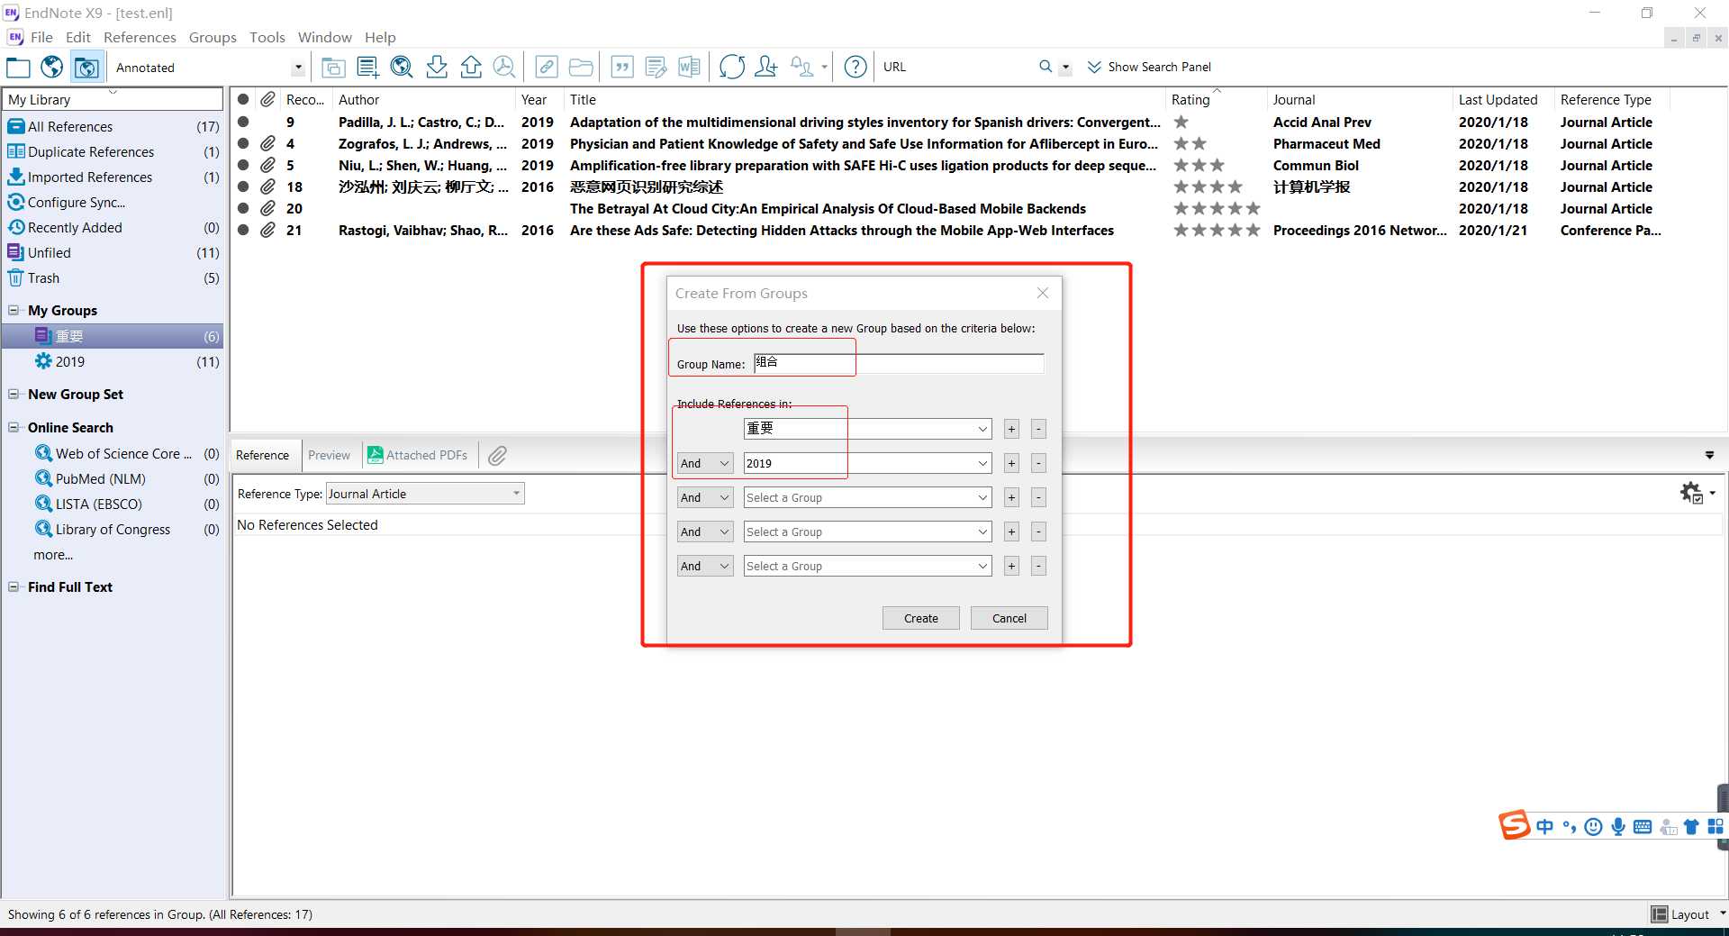Toggle read status dot for record 18
This screenshot has height=936, width=1729.
coord(243,186)
